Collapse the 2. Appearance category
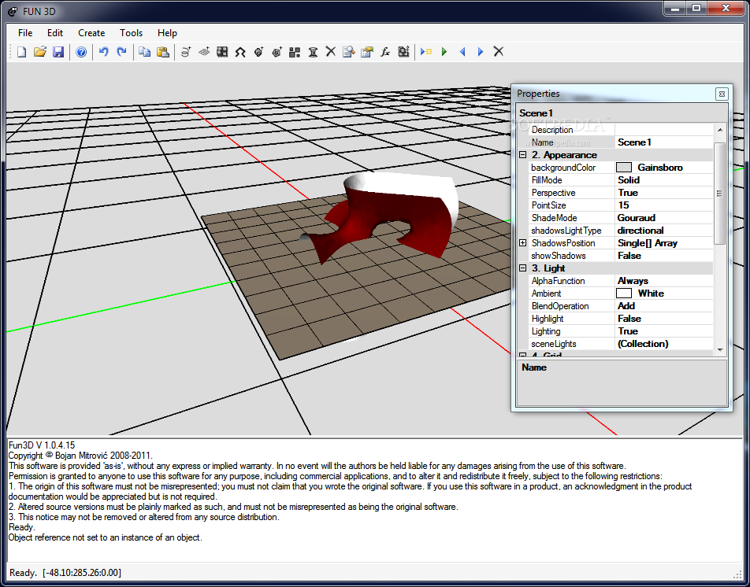This screenshot has width=750, height=587. (523, 155)
